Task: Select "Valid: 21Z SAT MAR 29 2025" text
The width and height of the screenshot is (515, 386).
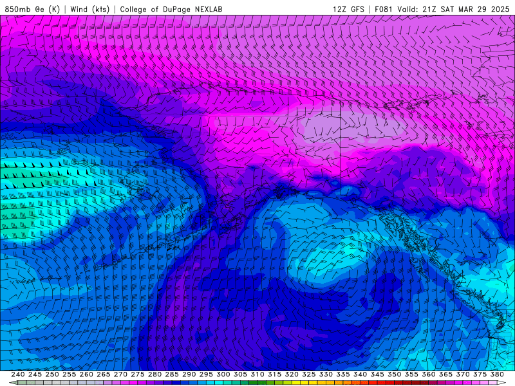Action: [454, 9]
